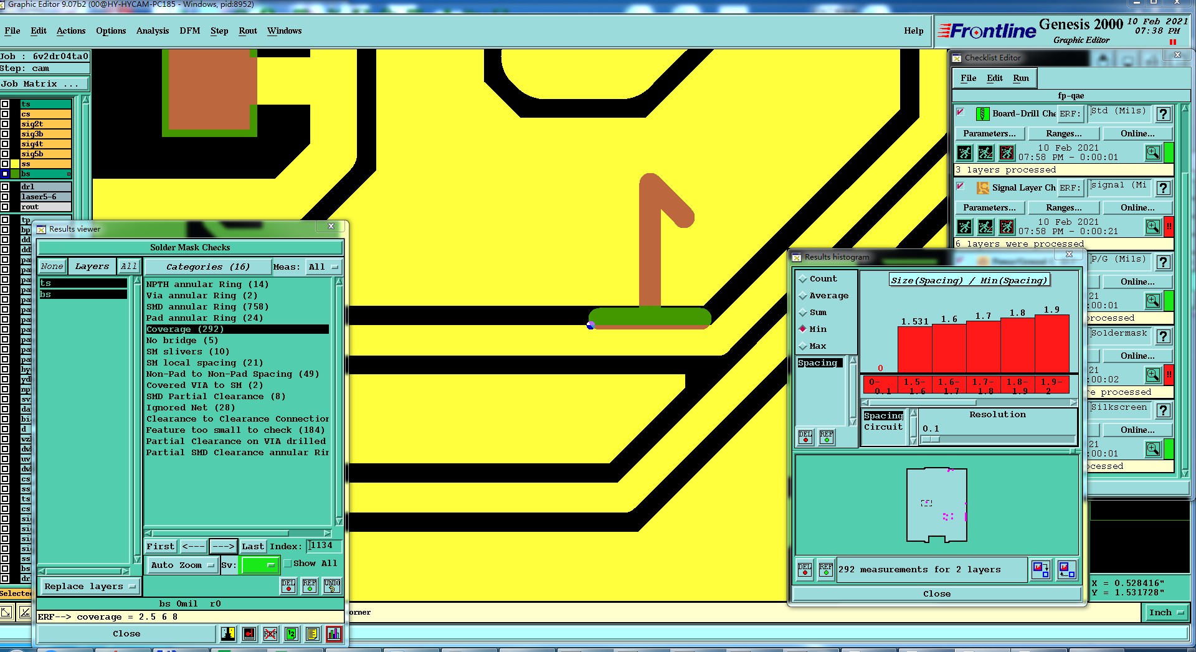Click the DEL icon beside '292 measurements for 2 layers'
1196x652 pixels.
805,570
